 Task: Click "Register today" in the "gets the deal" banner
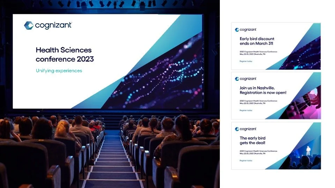246,160
